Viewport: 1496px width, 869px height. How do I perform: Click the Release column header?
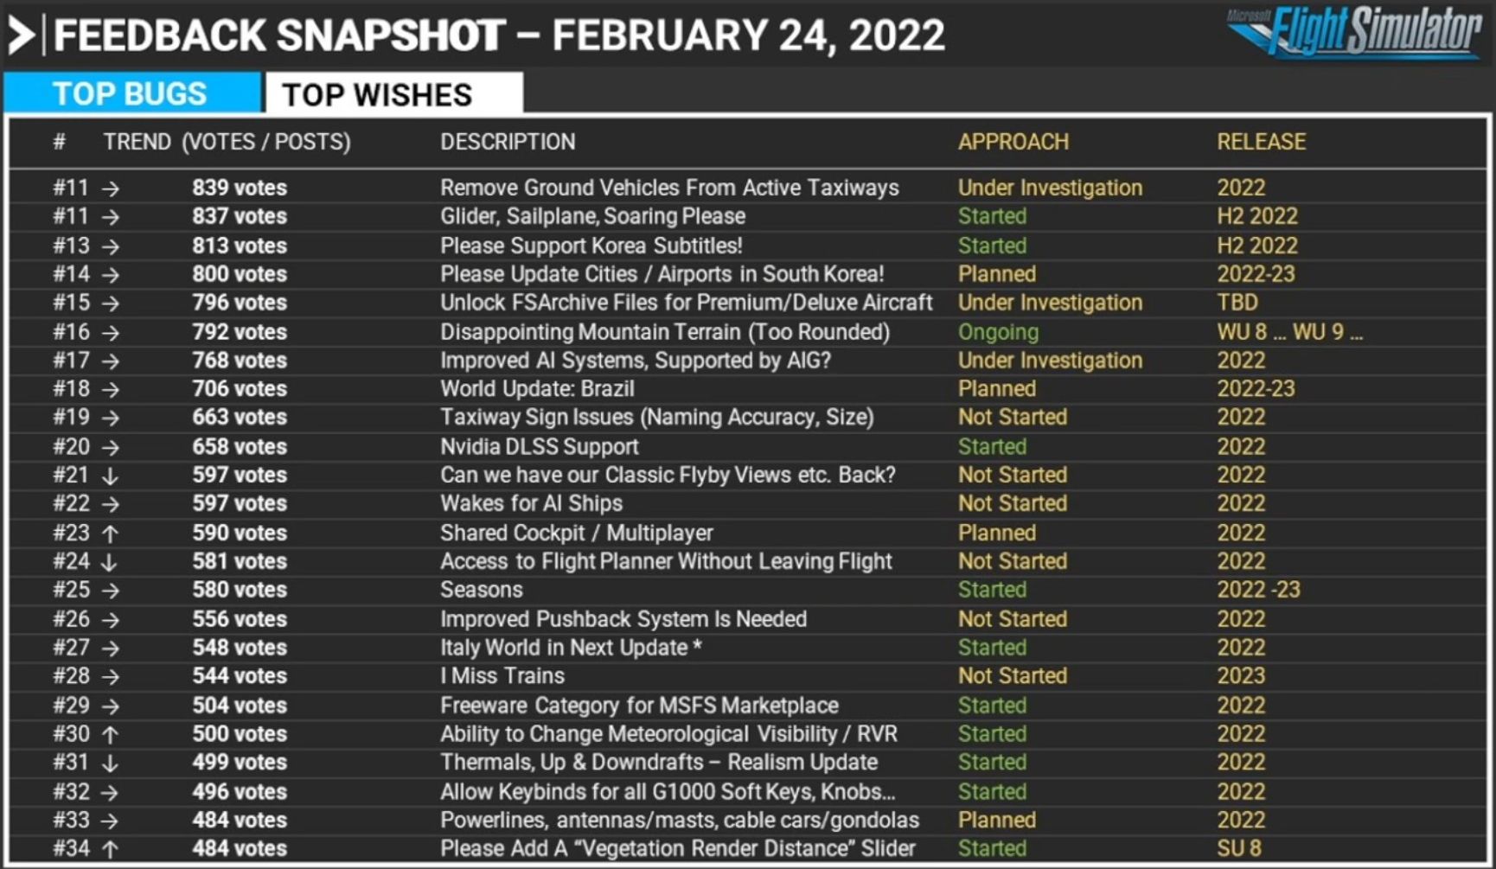tap(1261, 142)
